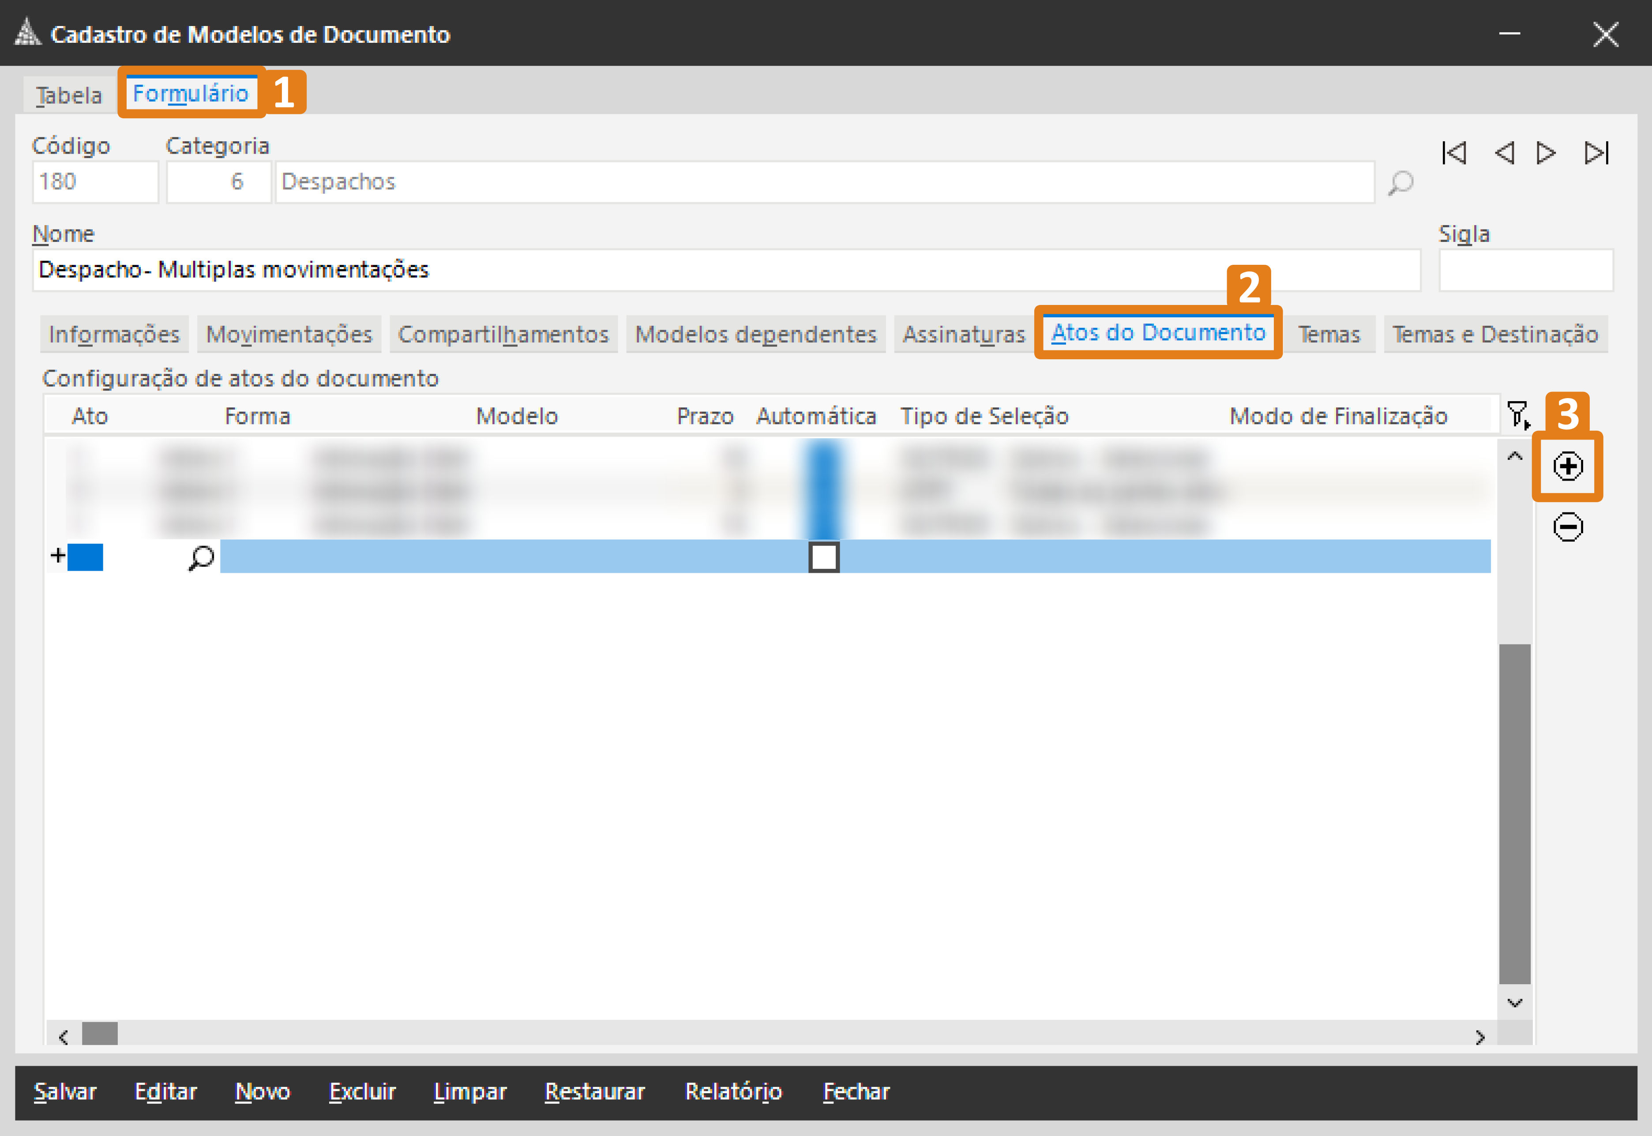Go to first record navigation arrow
The width and height of the screenshot is (1652, 1136).
(x=1453, y=153)
